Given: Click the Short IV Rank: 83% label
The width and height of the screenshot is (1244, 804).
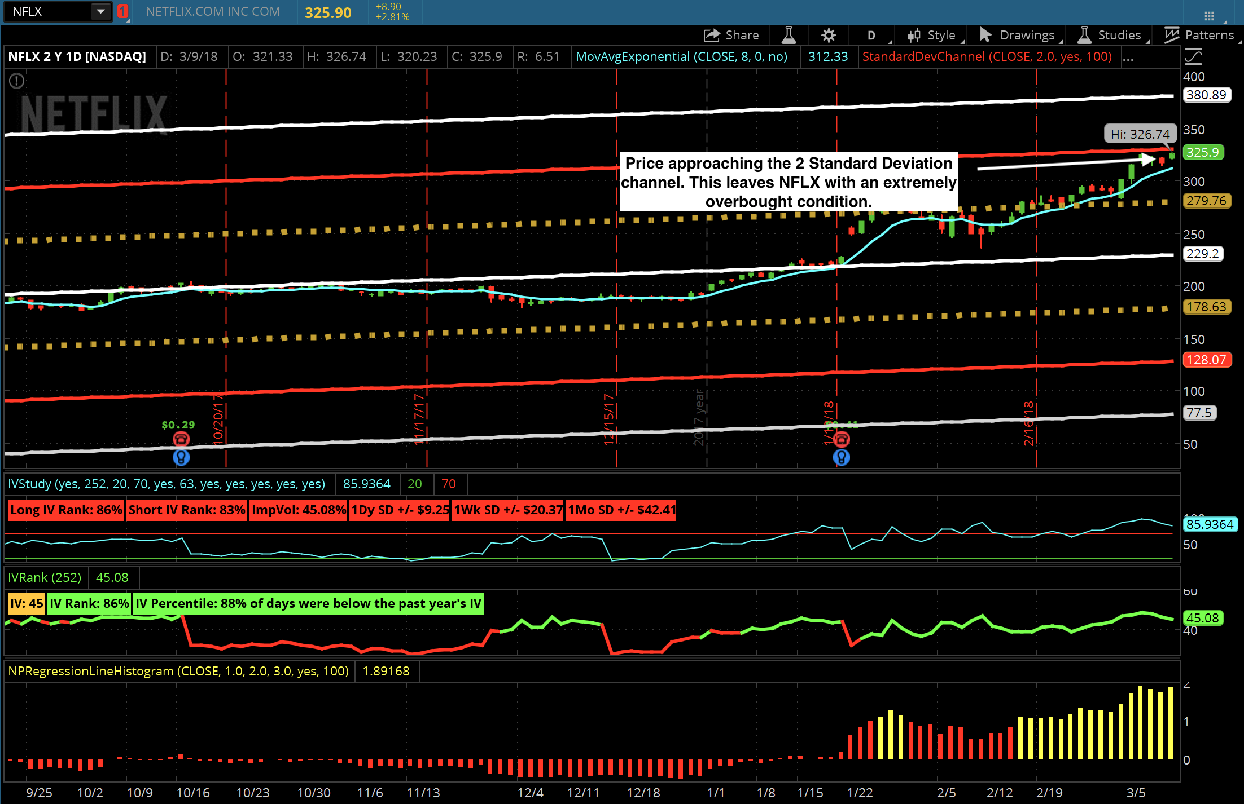Looking at the screenshot, I should [187, 510].
